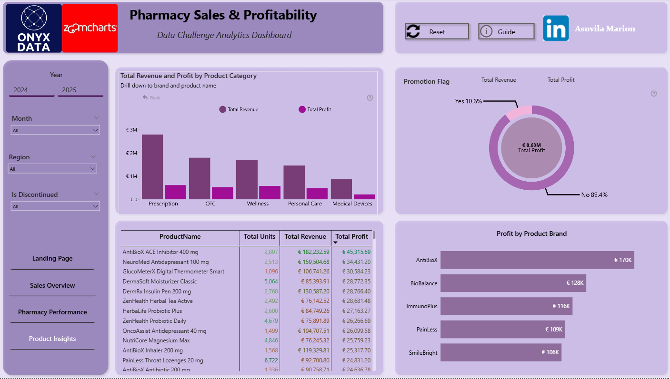
Task: Switch to Pharmacy Performance page
Action: tap(52, 312)
